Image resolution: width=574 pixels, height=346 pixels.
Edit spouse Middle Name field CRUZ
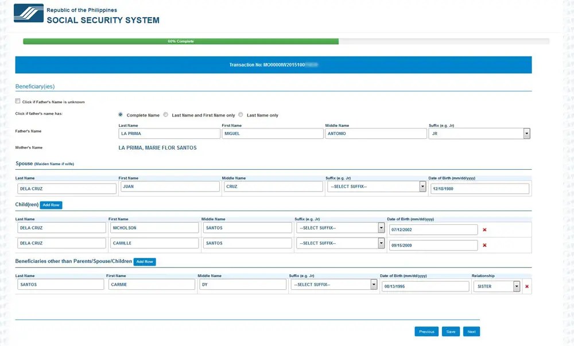[x=273, y=186]
